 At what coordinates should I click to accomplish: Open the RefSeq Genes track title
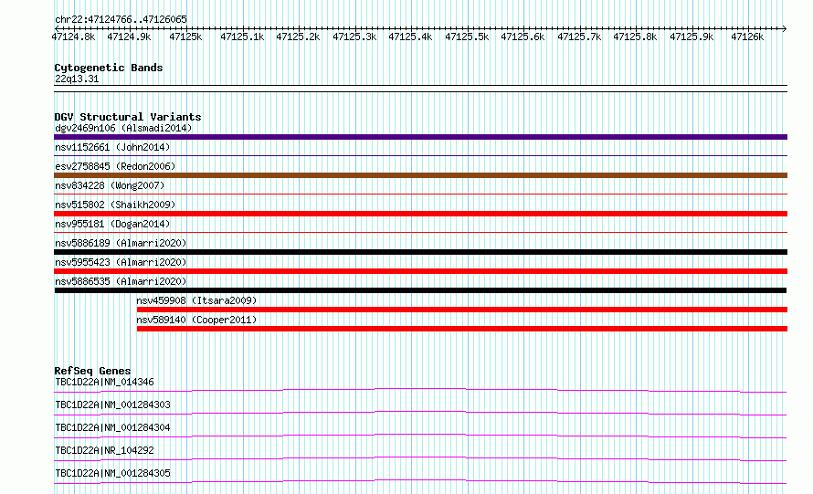[93, 371]
